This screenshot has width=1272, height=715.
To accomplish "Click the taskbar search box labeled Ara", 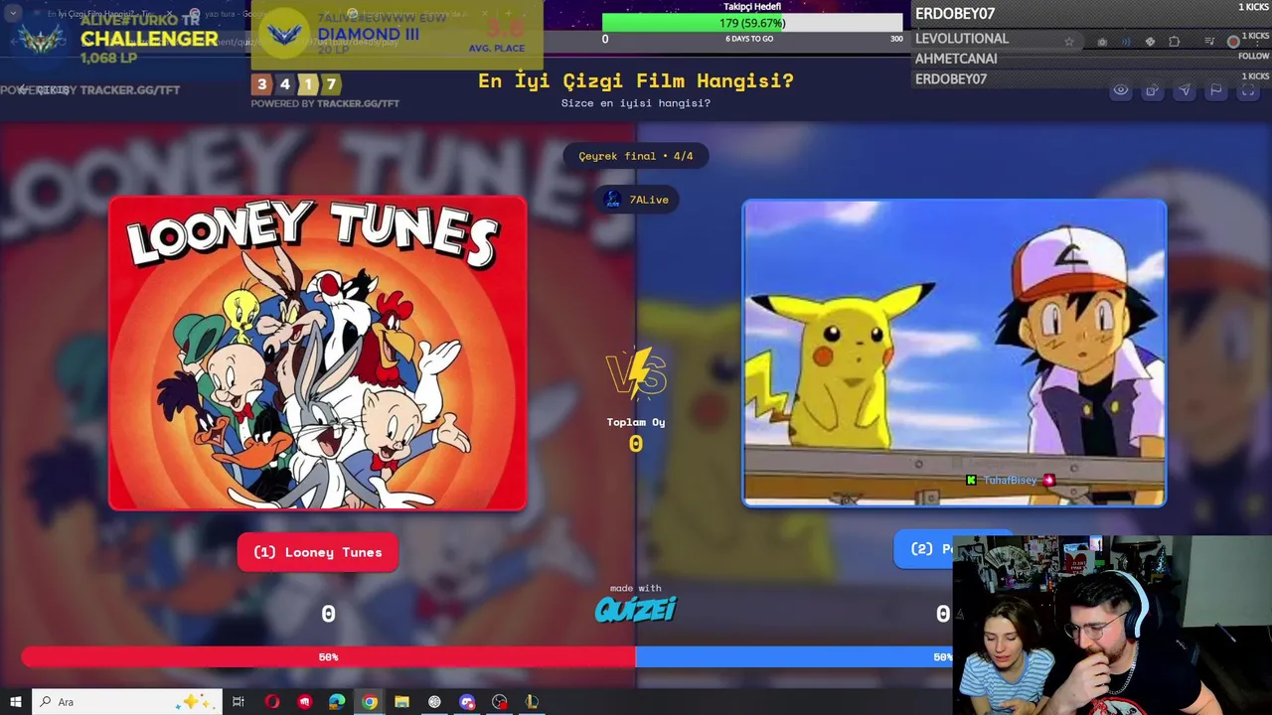I will pos(126,702).
